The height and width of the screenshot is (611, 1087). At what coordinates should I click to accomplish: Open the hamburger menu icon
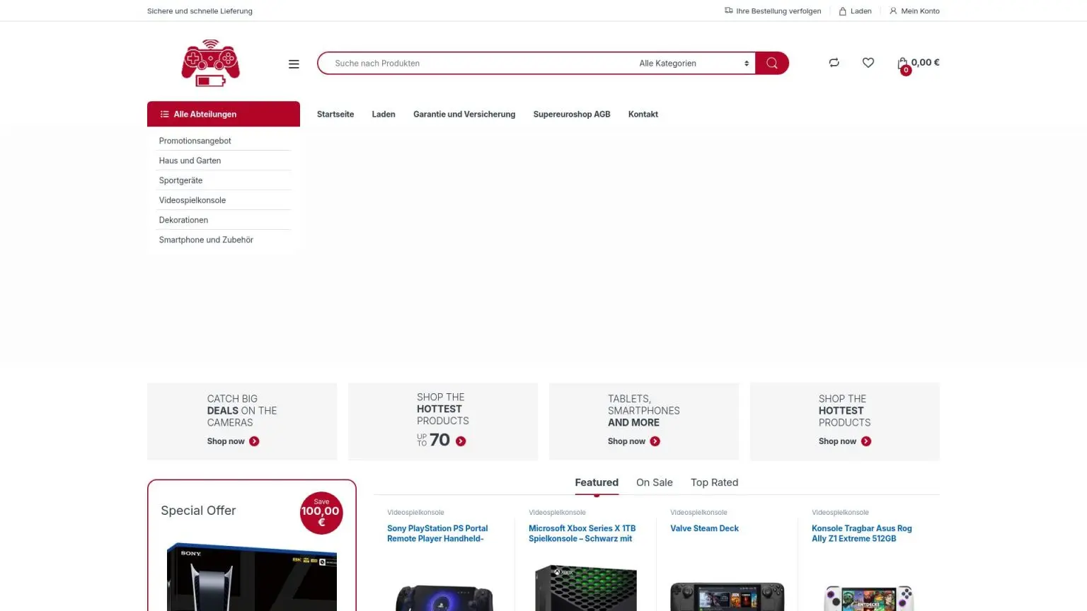(294, 64)
